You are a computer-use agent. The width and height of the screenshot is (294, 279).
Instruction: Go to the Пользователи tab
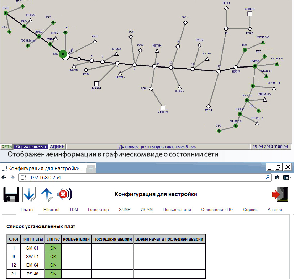(177, 210)
